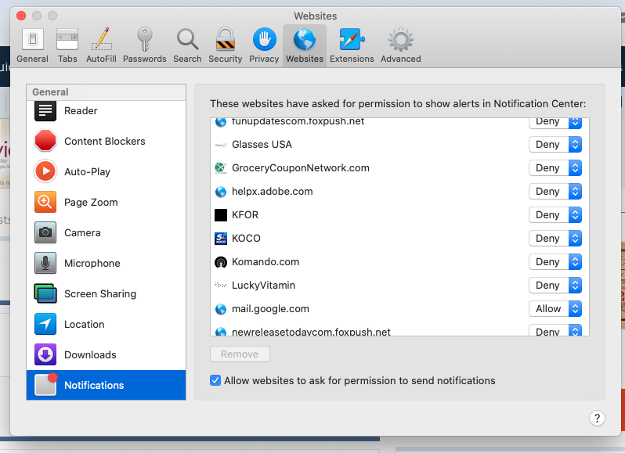Viewport: 625px width, 453px height.
Task: Open the Passwords key icon
Action: 144,39
